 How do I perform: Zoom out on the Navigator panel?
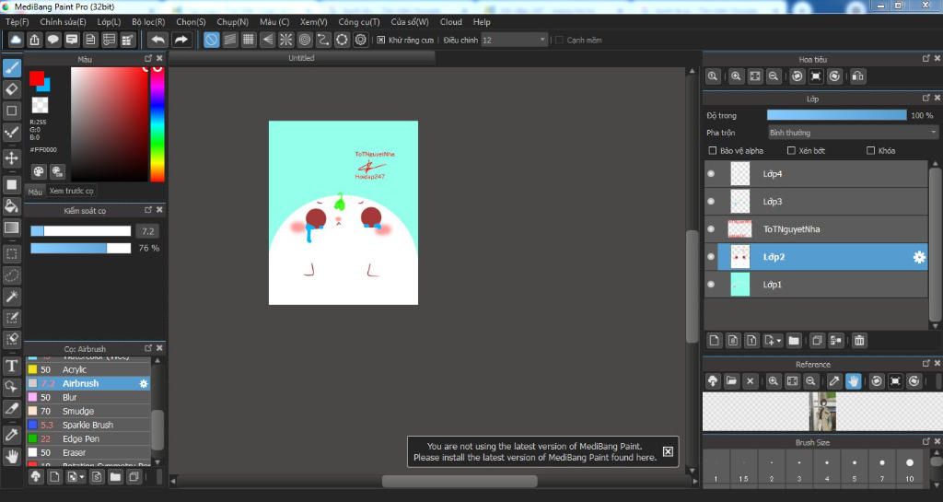[x=774, y=76]
